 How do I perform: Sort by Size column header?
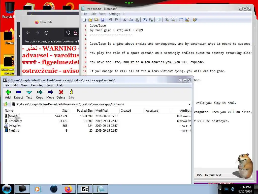pyautogui.click(x=57, y=111)
